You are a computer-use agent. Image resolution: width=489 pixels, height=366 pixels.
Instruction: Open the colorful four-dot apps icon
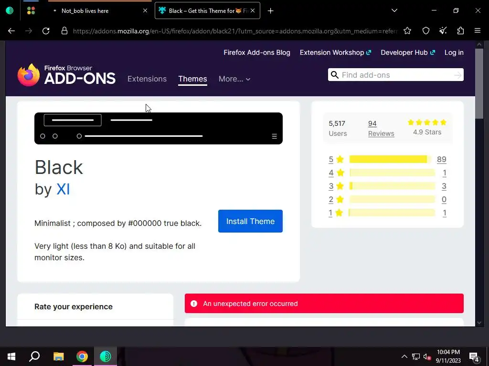pos(31,10)
